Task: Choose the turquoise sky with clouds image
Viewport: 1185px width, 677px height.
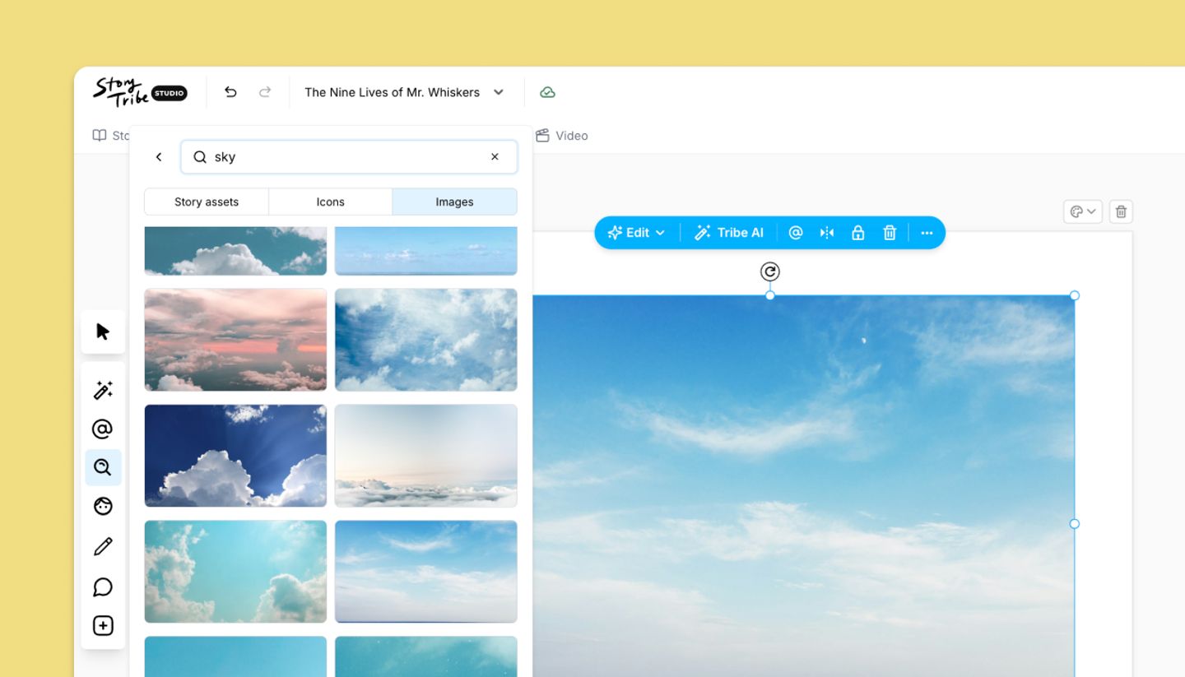Action: click(x=235, y=572)
